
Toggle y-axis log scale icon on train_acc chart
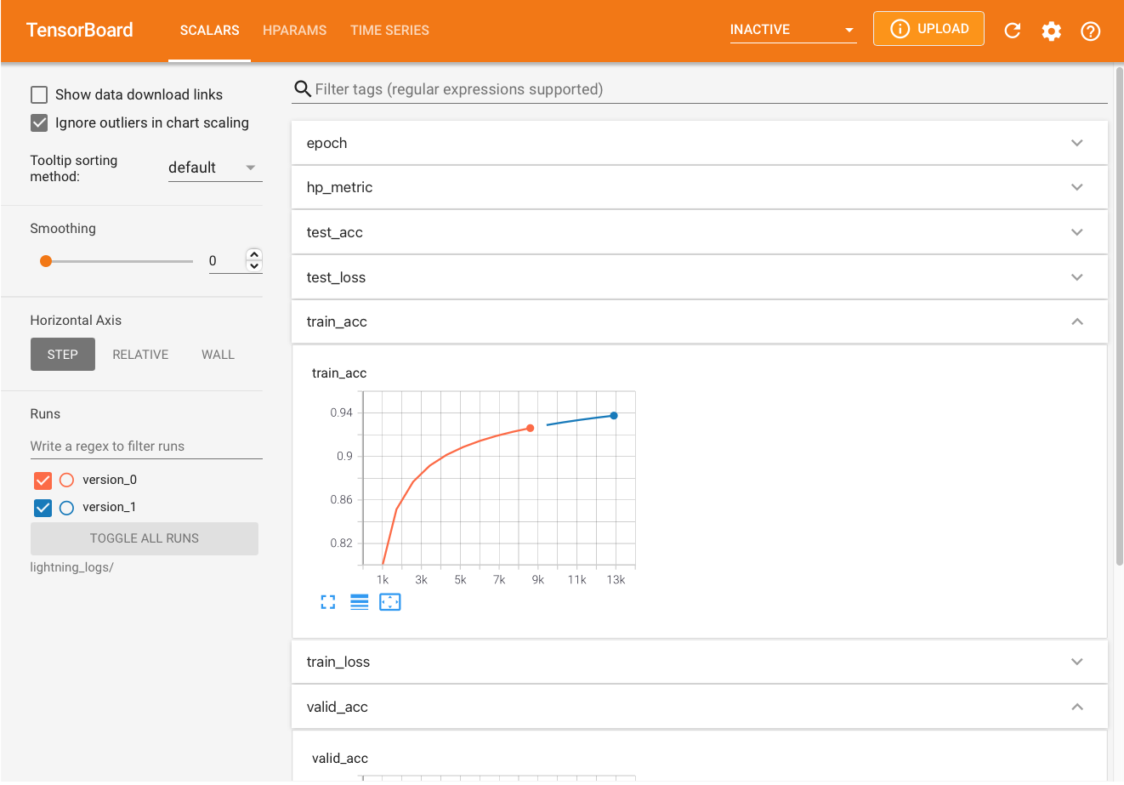tap(360, 602)
